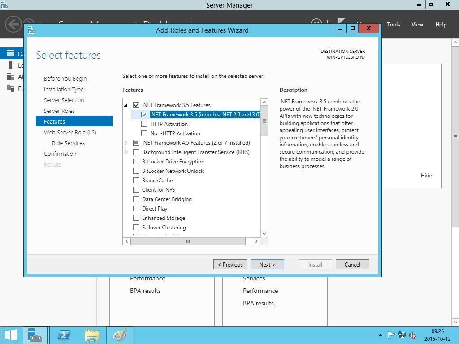459x344 pixels.
Task: Click BPA results under Services tile
Action: tap(258, 303)
